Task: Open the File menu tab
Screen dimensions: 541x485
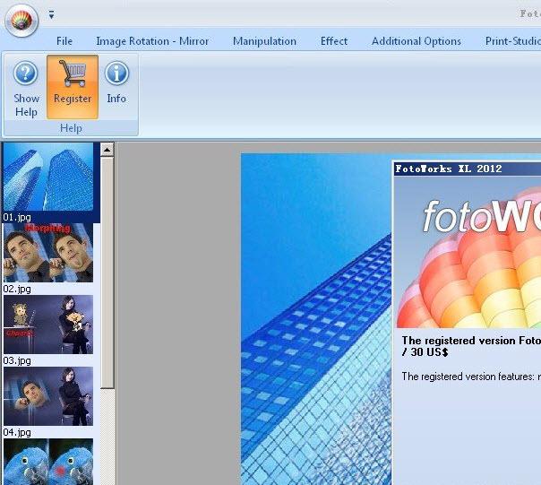Action: pos(64,41)
